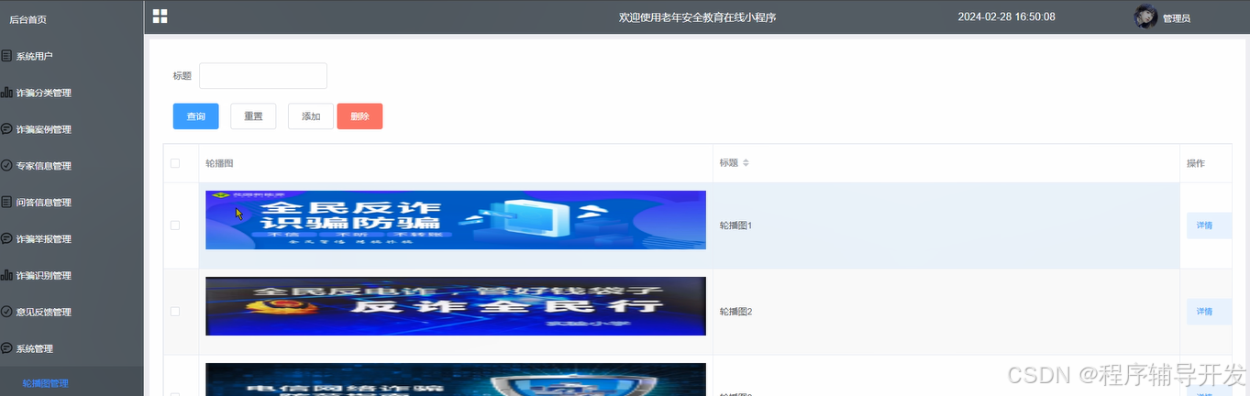The image size is (1250, 396).
Task: Click the 轮播图 column header
Action: coord(219,163)
